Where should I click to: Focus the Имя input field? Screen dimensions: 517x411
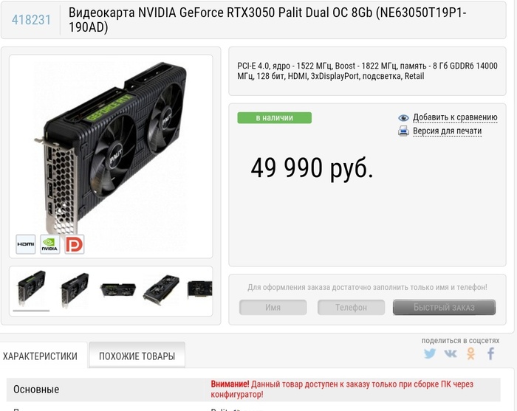point(273,307)
